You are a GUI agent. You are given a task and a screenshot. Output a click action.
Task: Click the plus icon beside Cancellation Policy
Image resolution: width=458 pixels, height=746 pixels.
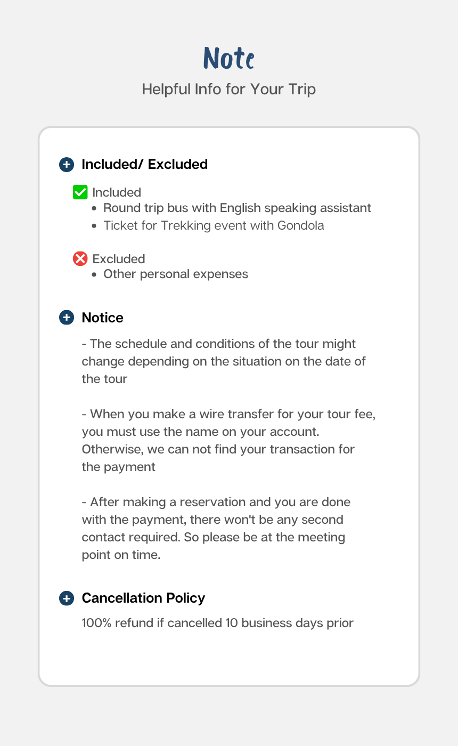66,598
